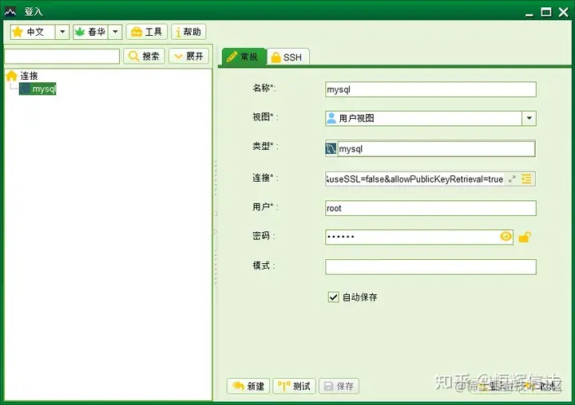Click the 类型 mysql type field
Image resolution: width=575 pixels, height=405 pixels.
[x=436, y=148]
